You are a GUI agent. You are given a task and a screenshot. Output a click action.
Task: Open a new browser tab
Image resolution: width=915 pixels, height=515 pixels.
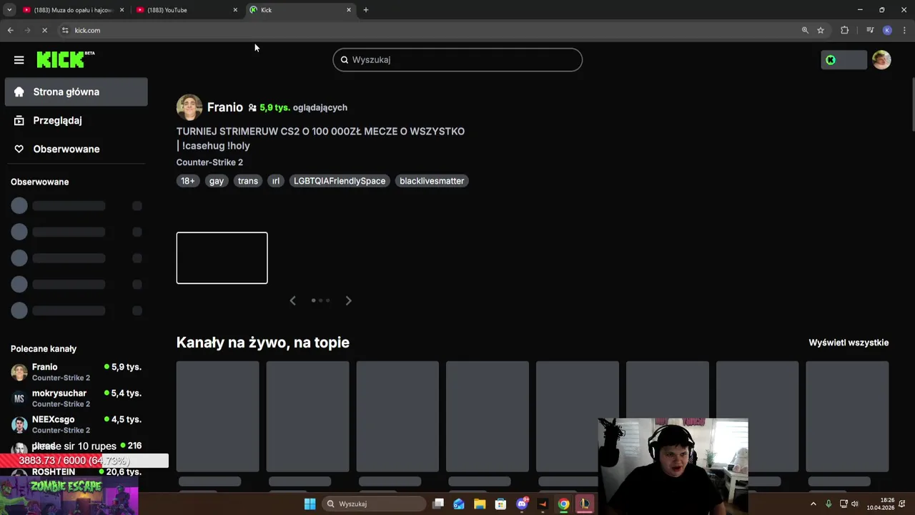click(x=366, y=10)
